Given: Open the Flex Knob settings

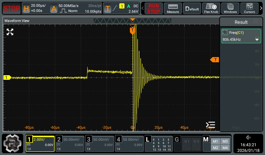Looking at the screenshot, I should pyautogui.click(x=211, y=9).
